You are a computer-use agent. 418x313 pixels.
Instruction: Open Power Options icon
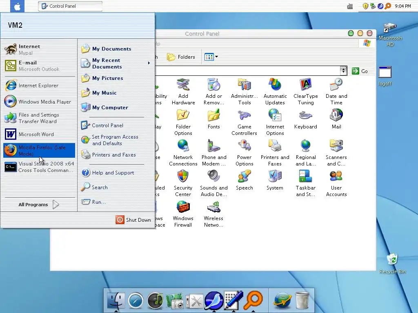245,153
